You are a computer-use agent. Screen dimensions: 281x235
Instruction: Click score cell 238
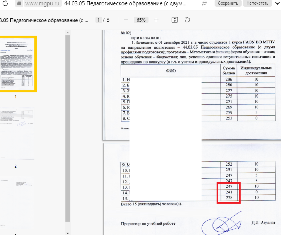pos(229,198)
